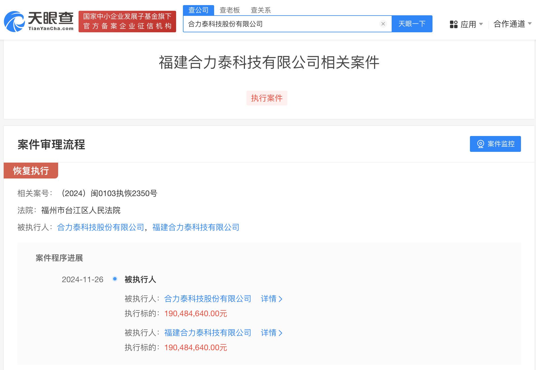Click the 恢复执行 stage label
The width and height of the screenshot is (536, 370).
click(31, 171)
